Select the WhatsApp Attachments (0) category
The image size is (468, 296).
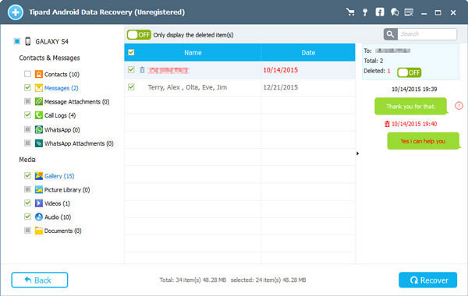click(79, 143)
